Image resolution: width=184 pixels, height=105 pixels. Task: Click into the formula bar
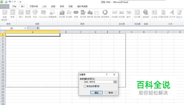pyautogui.click(x=112, y=28)
